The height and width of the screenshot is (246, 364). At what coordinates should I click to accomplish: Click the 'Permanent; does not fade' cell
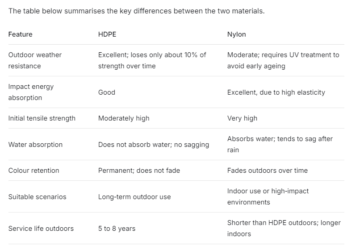(139, 171)
